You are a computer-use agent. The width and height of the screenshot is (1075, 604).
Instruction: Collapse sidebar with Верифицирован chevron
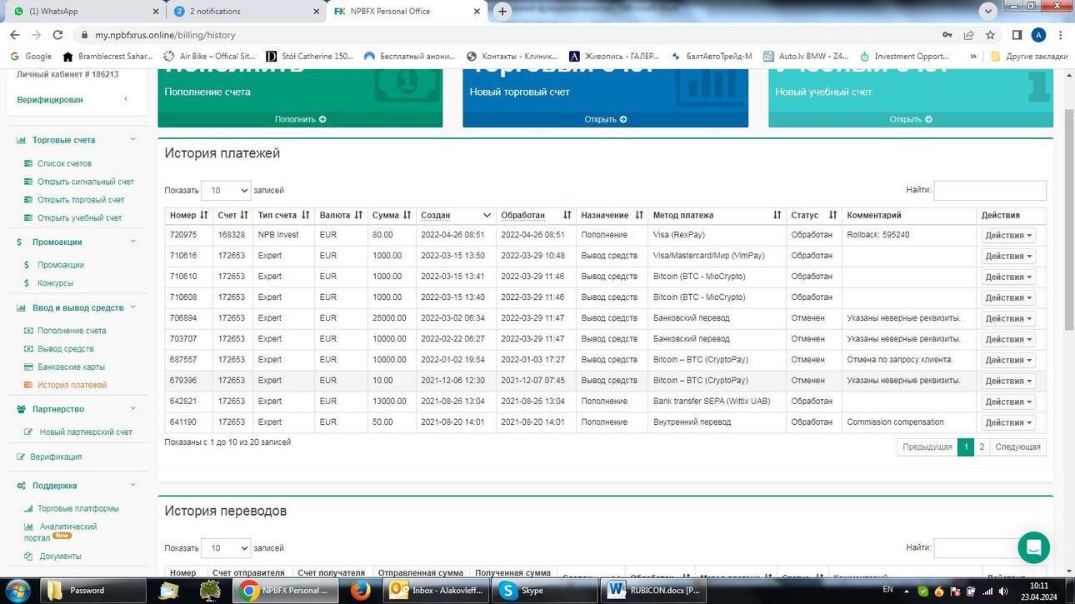pos(126,99)
